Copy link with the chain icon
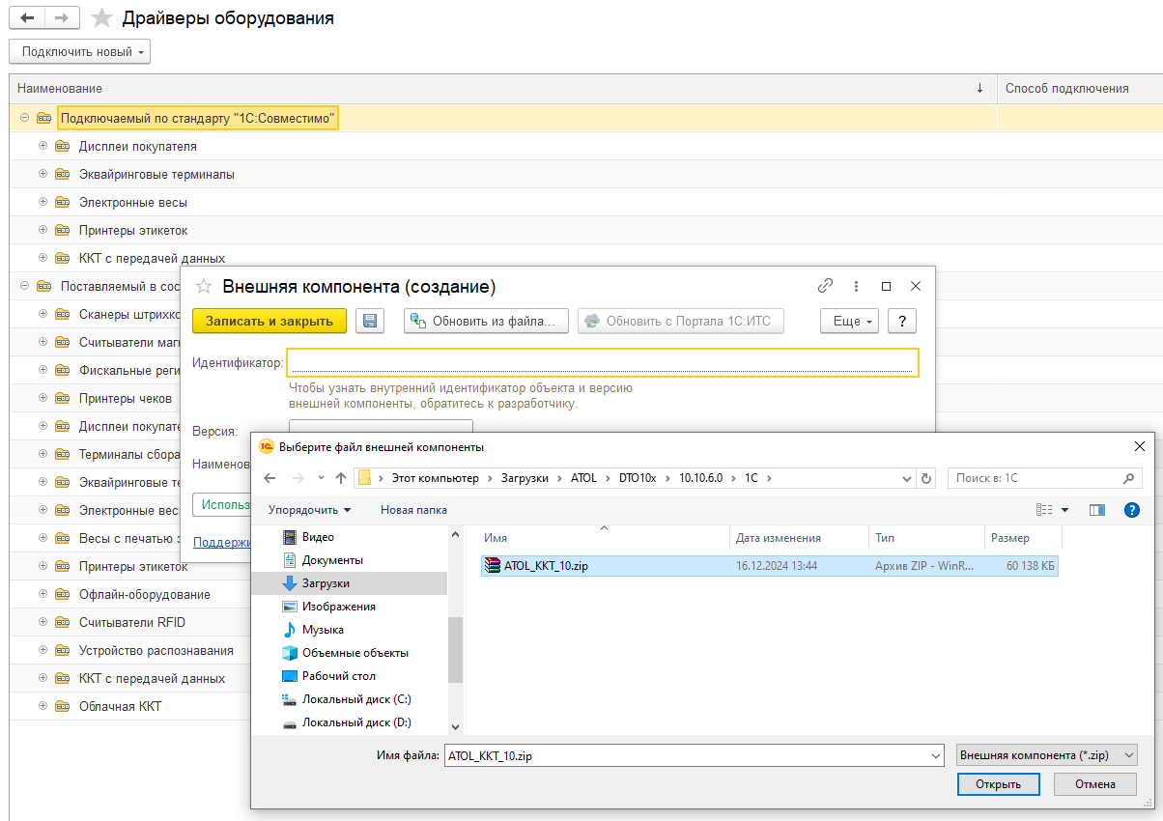This screenshot has width=1163, height=821. pos(825,286)
